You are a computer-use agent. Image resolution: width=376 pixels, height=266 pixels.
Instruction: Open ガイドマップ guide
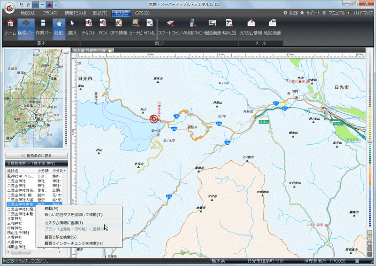pyautogui.click(x=360, y=13)
